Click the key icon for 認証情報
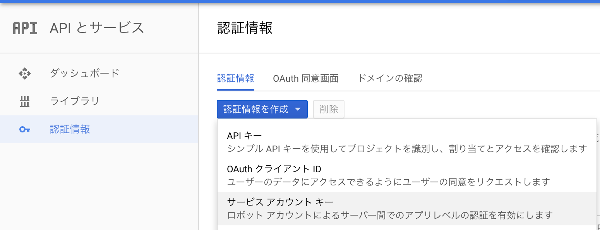The image size is (600, 230). pos(25,130)
